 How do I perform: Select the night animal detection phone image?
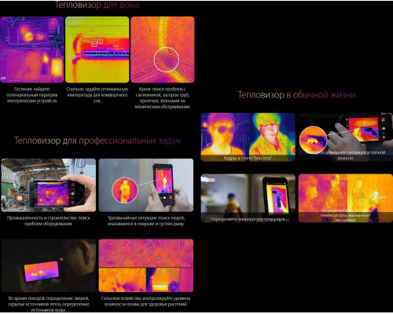point(49,265)
